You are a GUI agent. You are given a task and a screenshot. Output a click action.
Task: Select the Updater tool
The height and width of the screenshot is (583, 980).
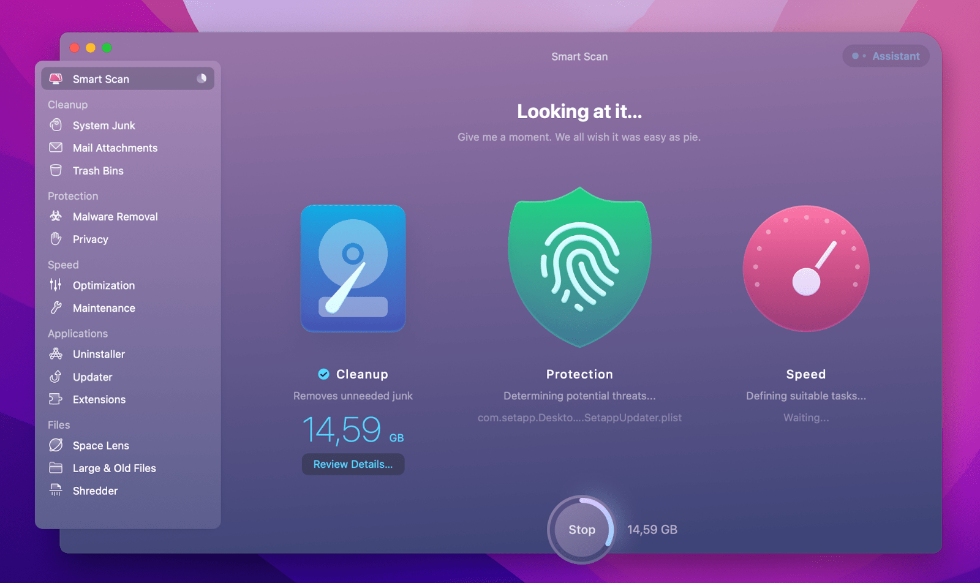92,377
